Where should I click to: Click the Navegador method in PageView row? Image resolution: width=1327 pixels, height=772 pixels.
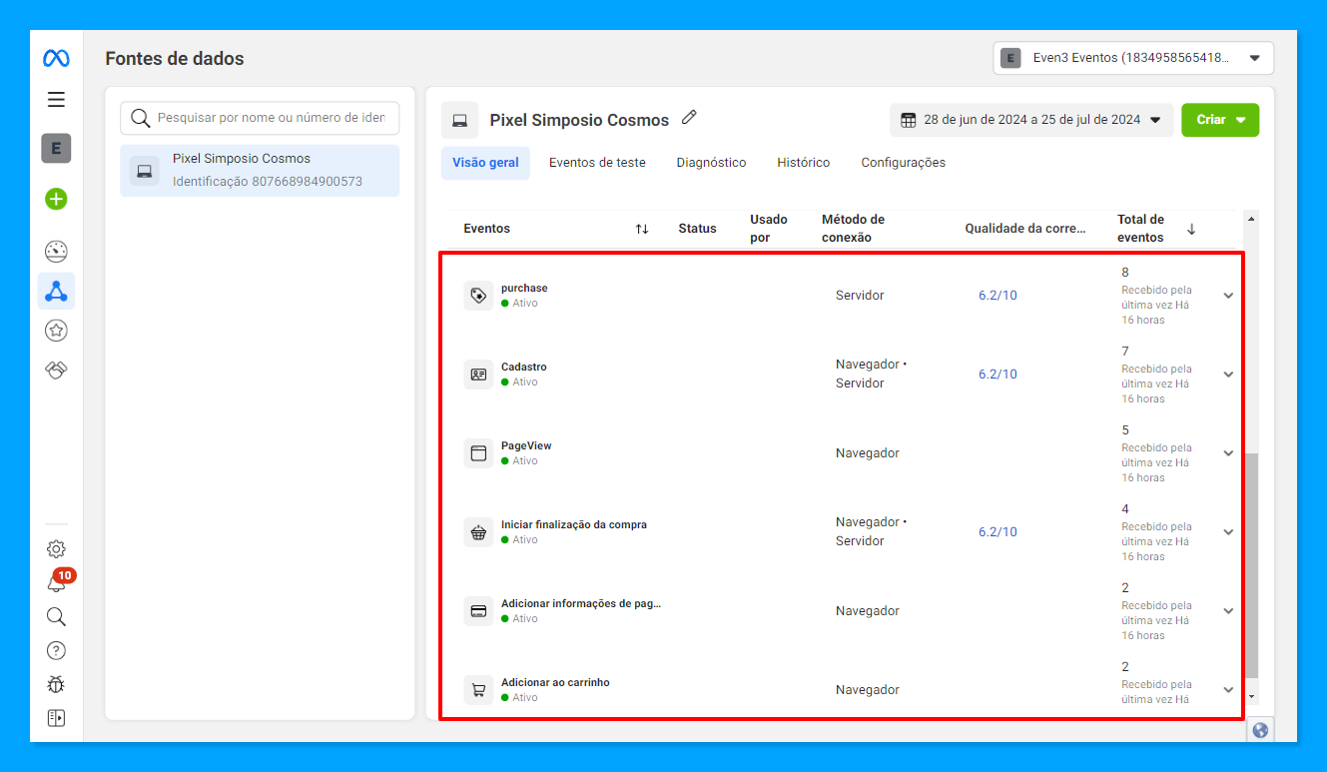point(868,453)
